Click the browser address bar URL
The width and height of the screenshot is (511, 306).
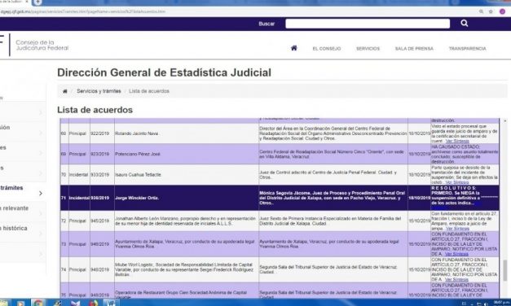[x=83, y=11]
